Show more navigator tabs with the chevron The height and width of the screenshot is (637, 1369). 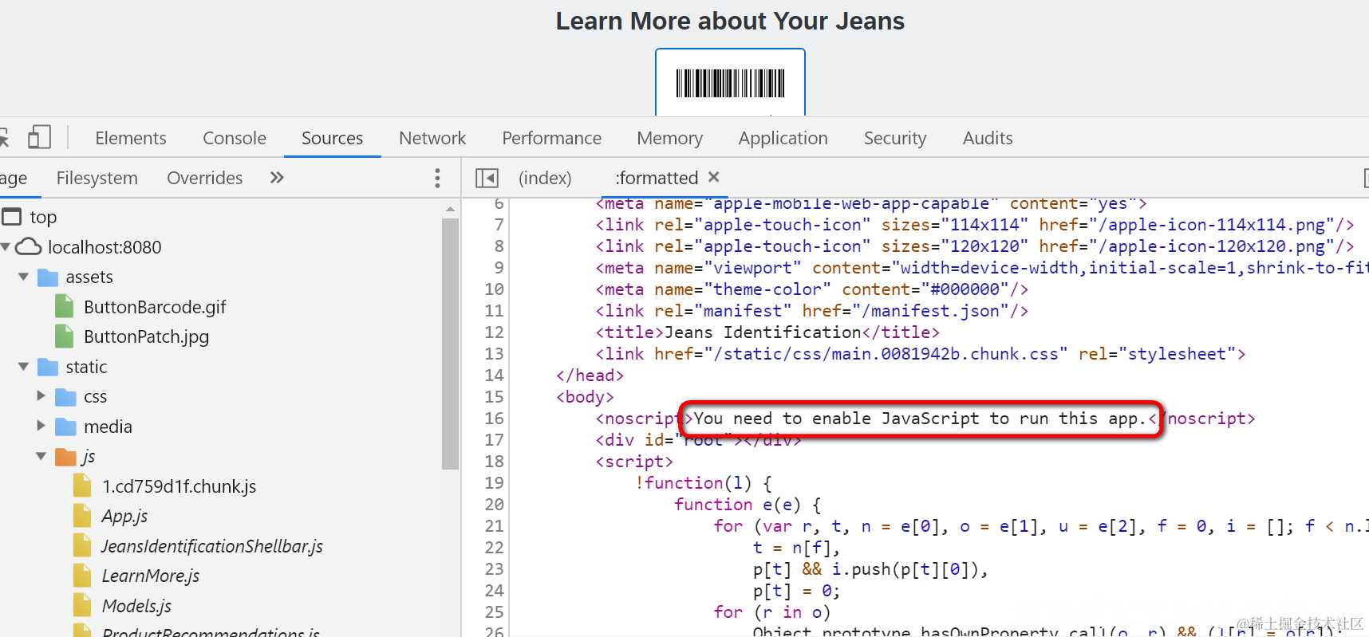277,177
